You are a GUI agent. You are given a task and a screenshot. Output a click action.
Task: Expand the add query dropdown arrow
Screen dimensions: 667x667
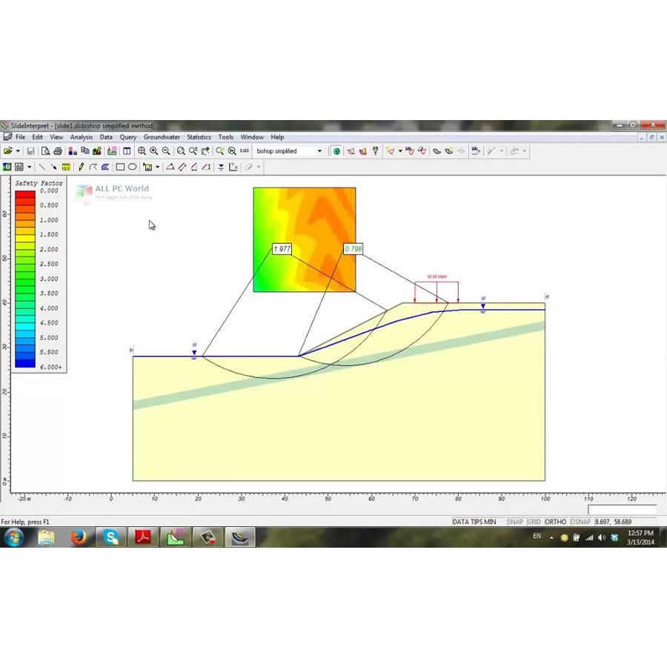[400, 151]
